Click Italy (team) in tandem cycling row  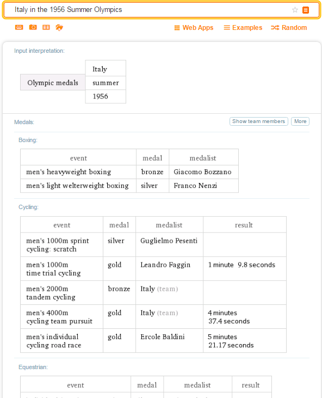(159, 289)
